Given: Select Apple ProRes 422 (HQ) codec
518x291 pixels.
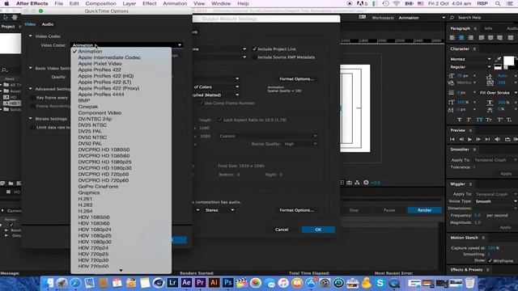Looking at the screenshot, I should pyautogui.click(x=106, y=76).
